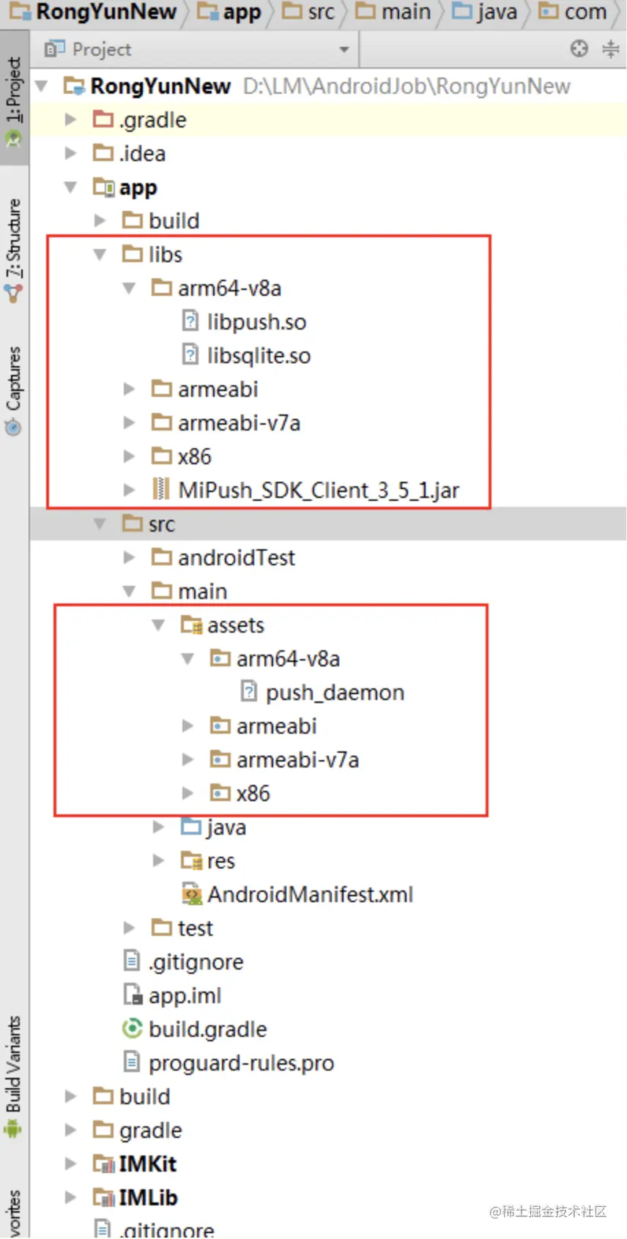This screenshot has width=627, height=1239.
Task: Click the res folder icon
Action: (191, 860)
